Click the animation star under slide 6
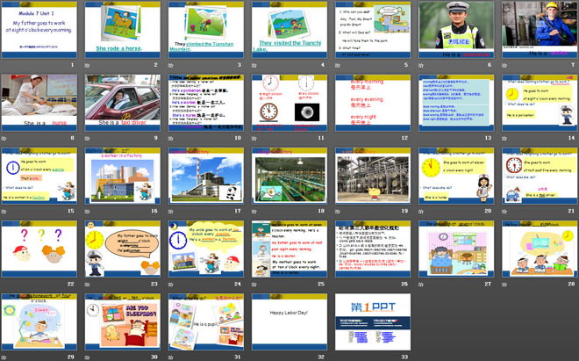Screen dimensions: 579x361 (421, 65)
